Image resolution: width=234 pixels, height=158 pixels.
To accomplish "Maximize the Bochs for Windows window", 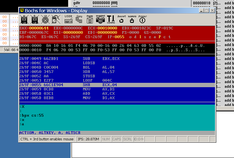I will click(x=207, y=11).
